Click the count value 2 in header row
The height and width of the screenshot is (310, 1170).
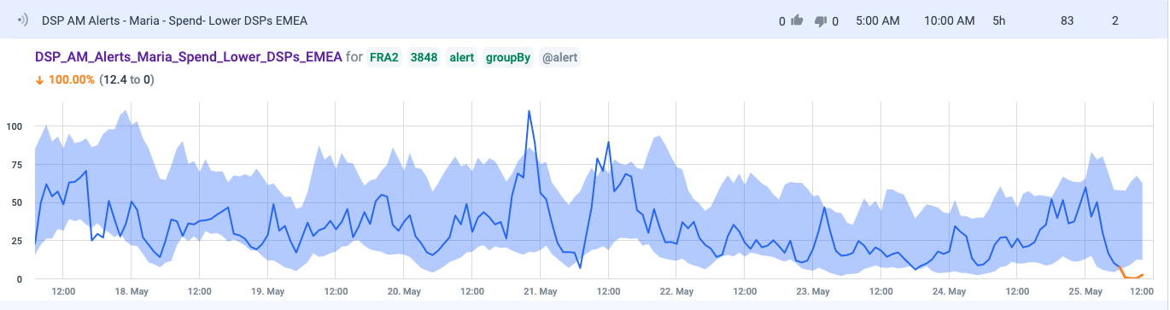click(x=1115, y=20)
